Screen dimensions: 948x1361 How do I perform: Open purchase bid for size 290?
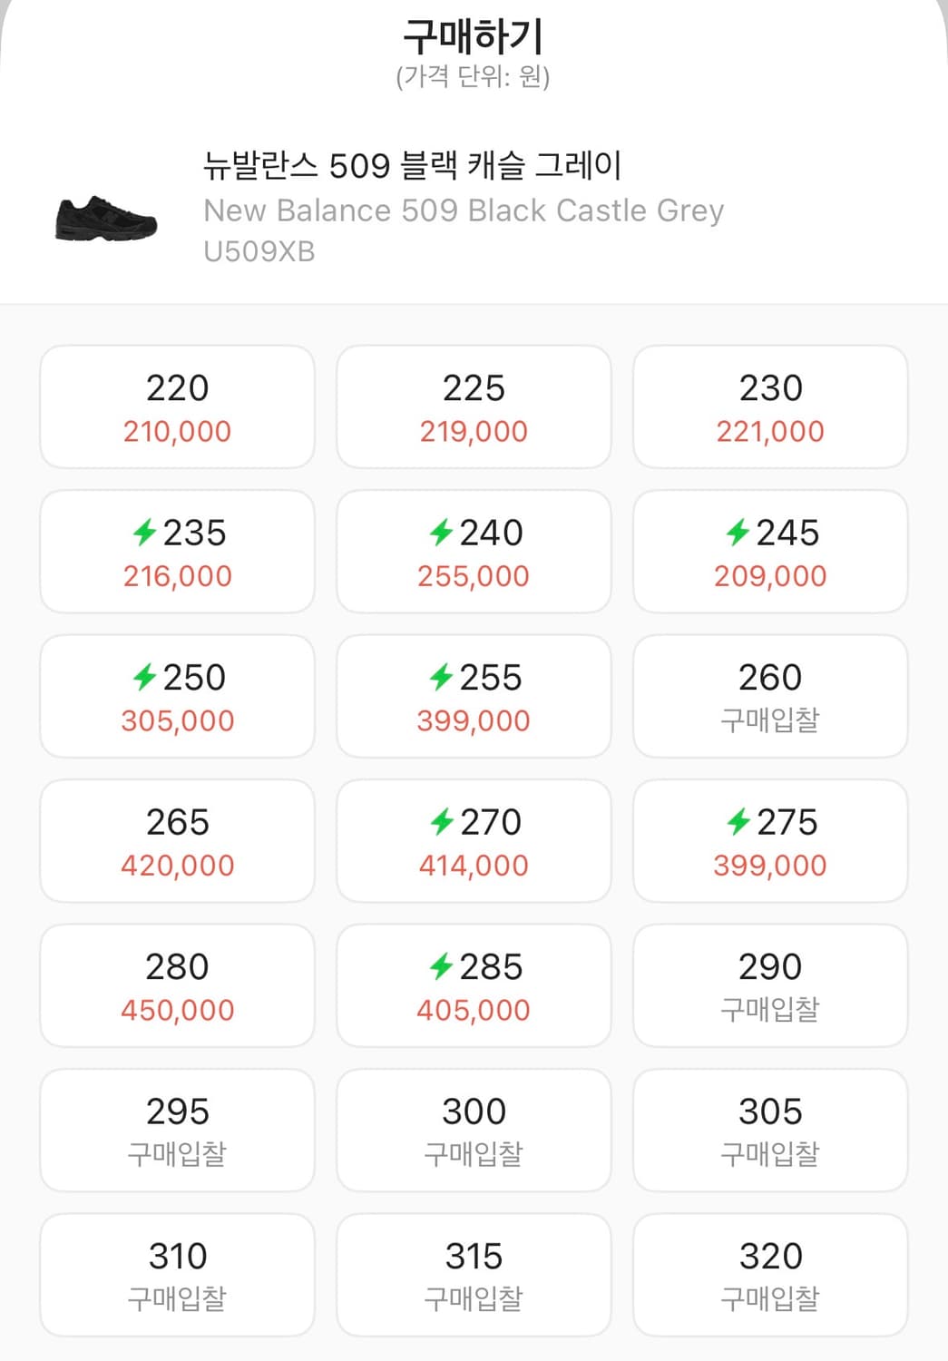point(770,986)
